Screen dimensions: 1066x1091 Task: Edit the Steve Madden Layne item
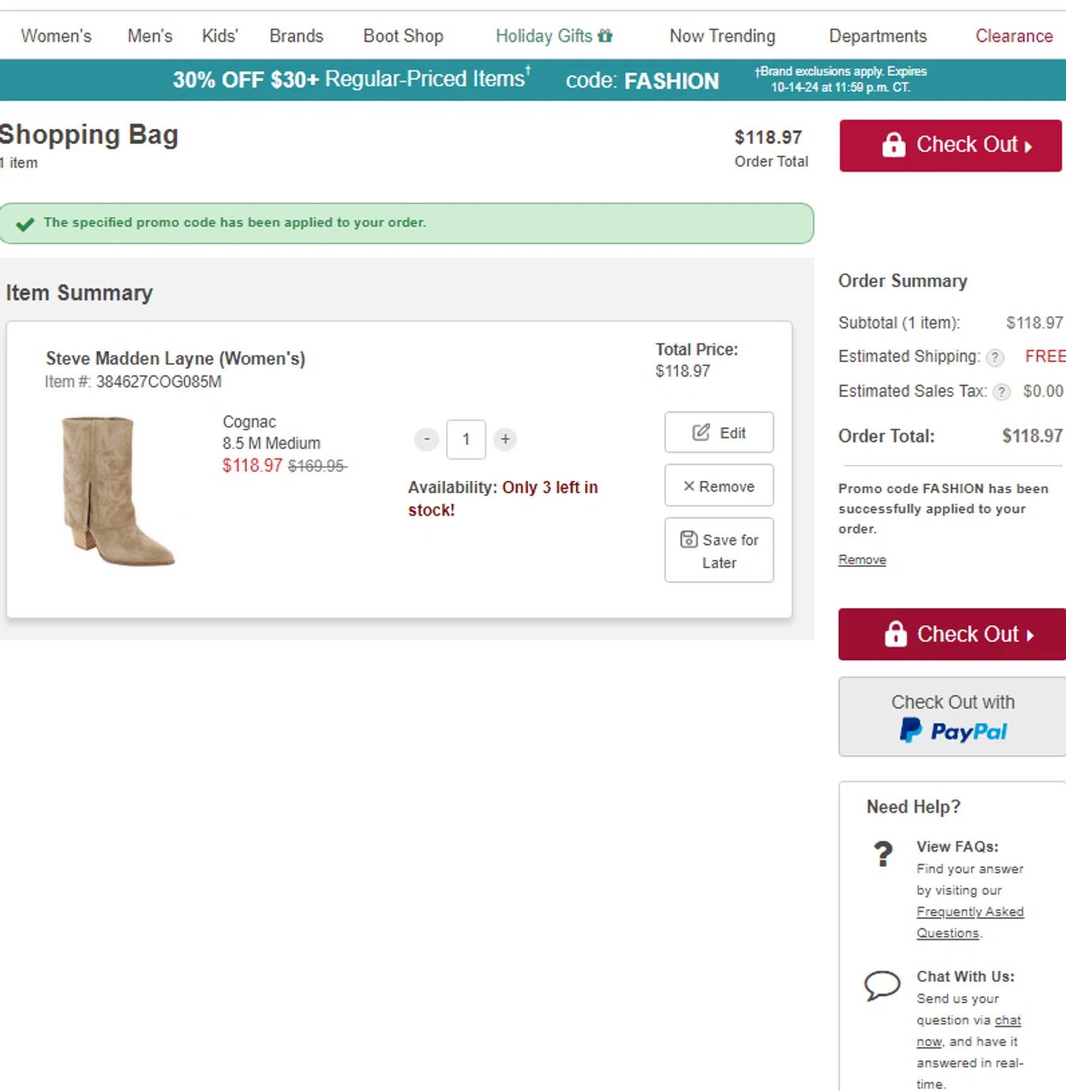[719, 432]
